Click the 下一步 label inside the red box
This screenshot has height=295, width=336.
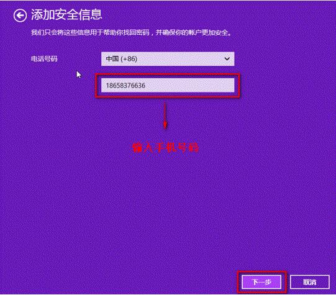pyautogui.click(x=261, y=282)
